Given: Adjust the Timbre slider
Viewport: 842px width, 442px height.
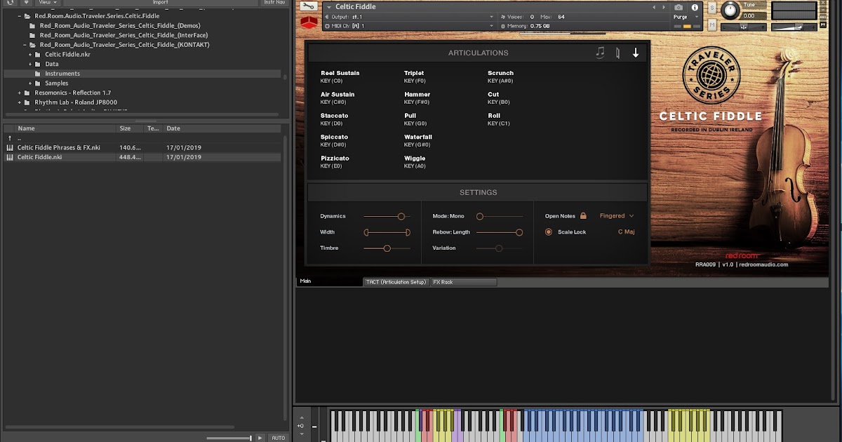Looking at the screenshot, I should coord(387,248).
